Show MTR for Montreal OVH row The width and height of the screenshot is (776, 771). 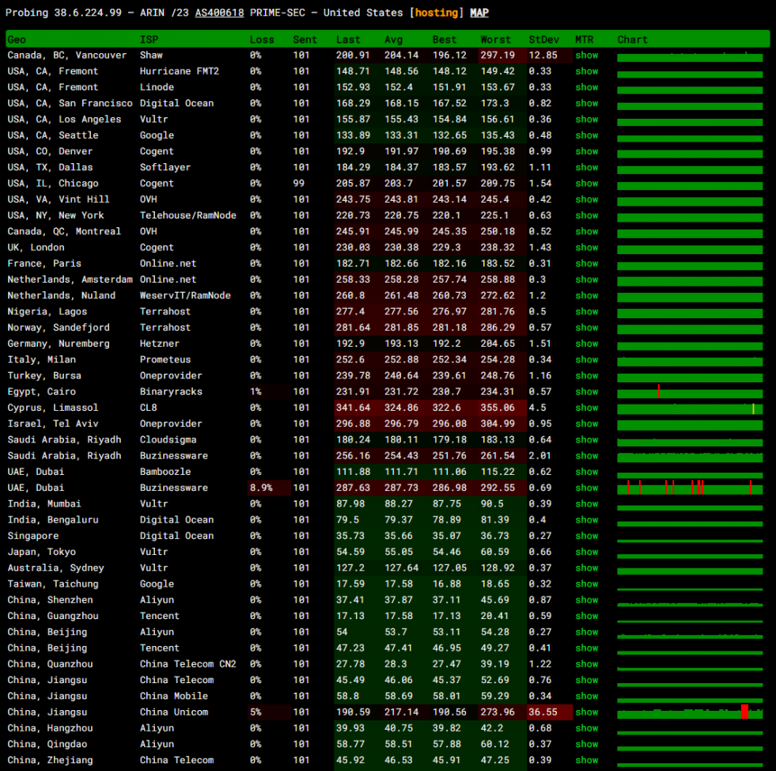click(586, 231)
